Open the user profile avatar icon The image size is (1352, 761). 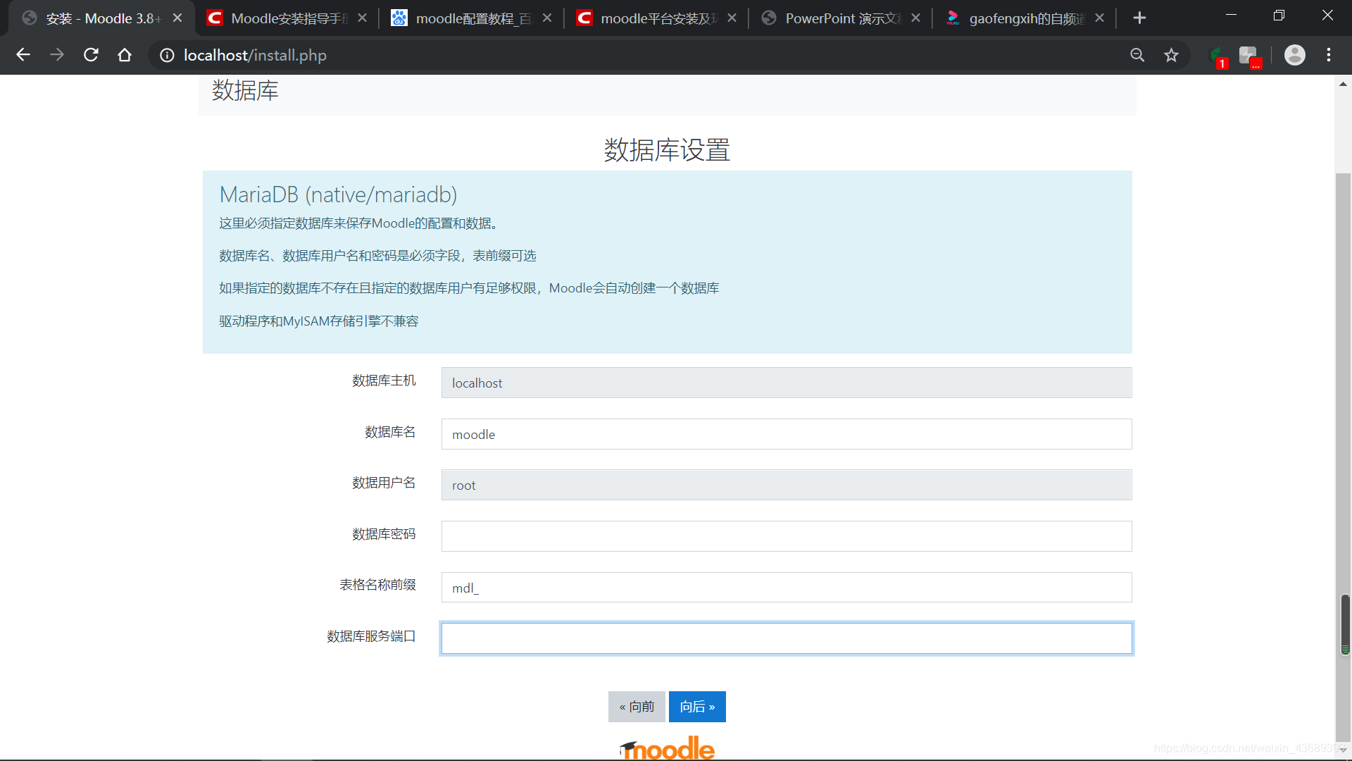pos(1294,55)
